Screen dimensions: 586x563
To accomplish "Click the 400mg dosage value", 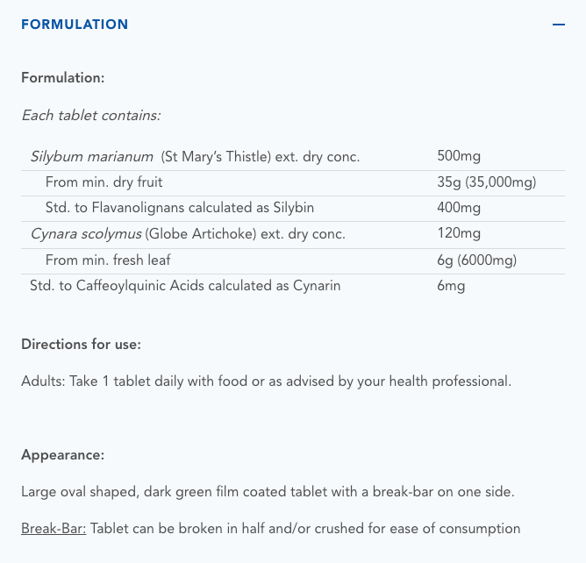I will 459,208.
